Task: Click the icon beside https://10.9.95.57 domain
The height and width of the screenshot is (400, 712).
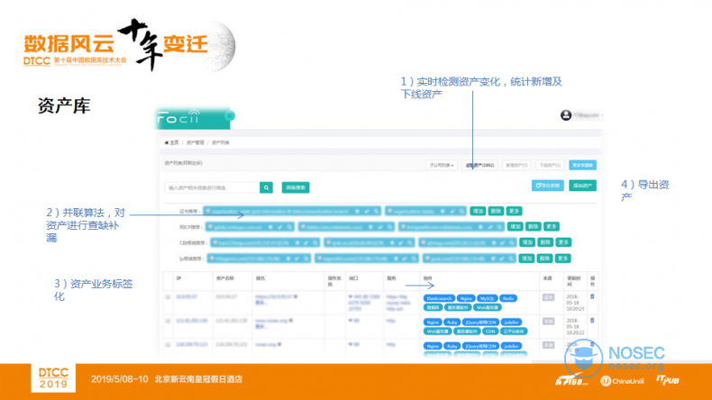Action: click(x=296, y=296)
